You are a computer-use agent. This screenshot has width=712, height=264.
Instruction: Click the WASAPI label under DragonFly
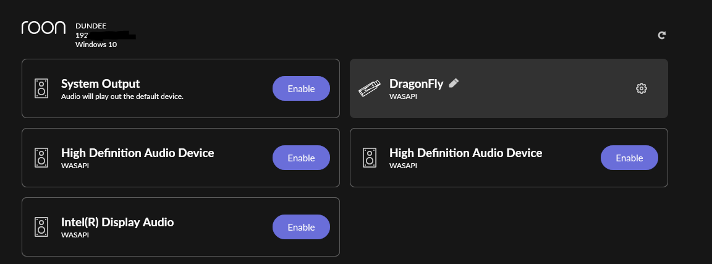pyautogui.click(x=403, y=96)
